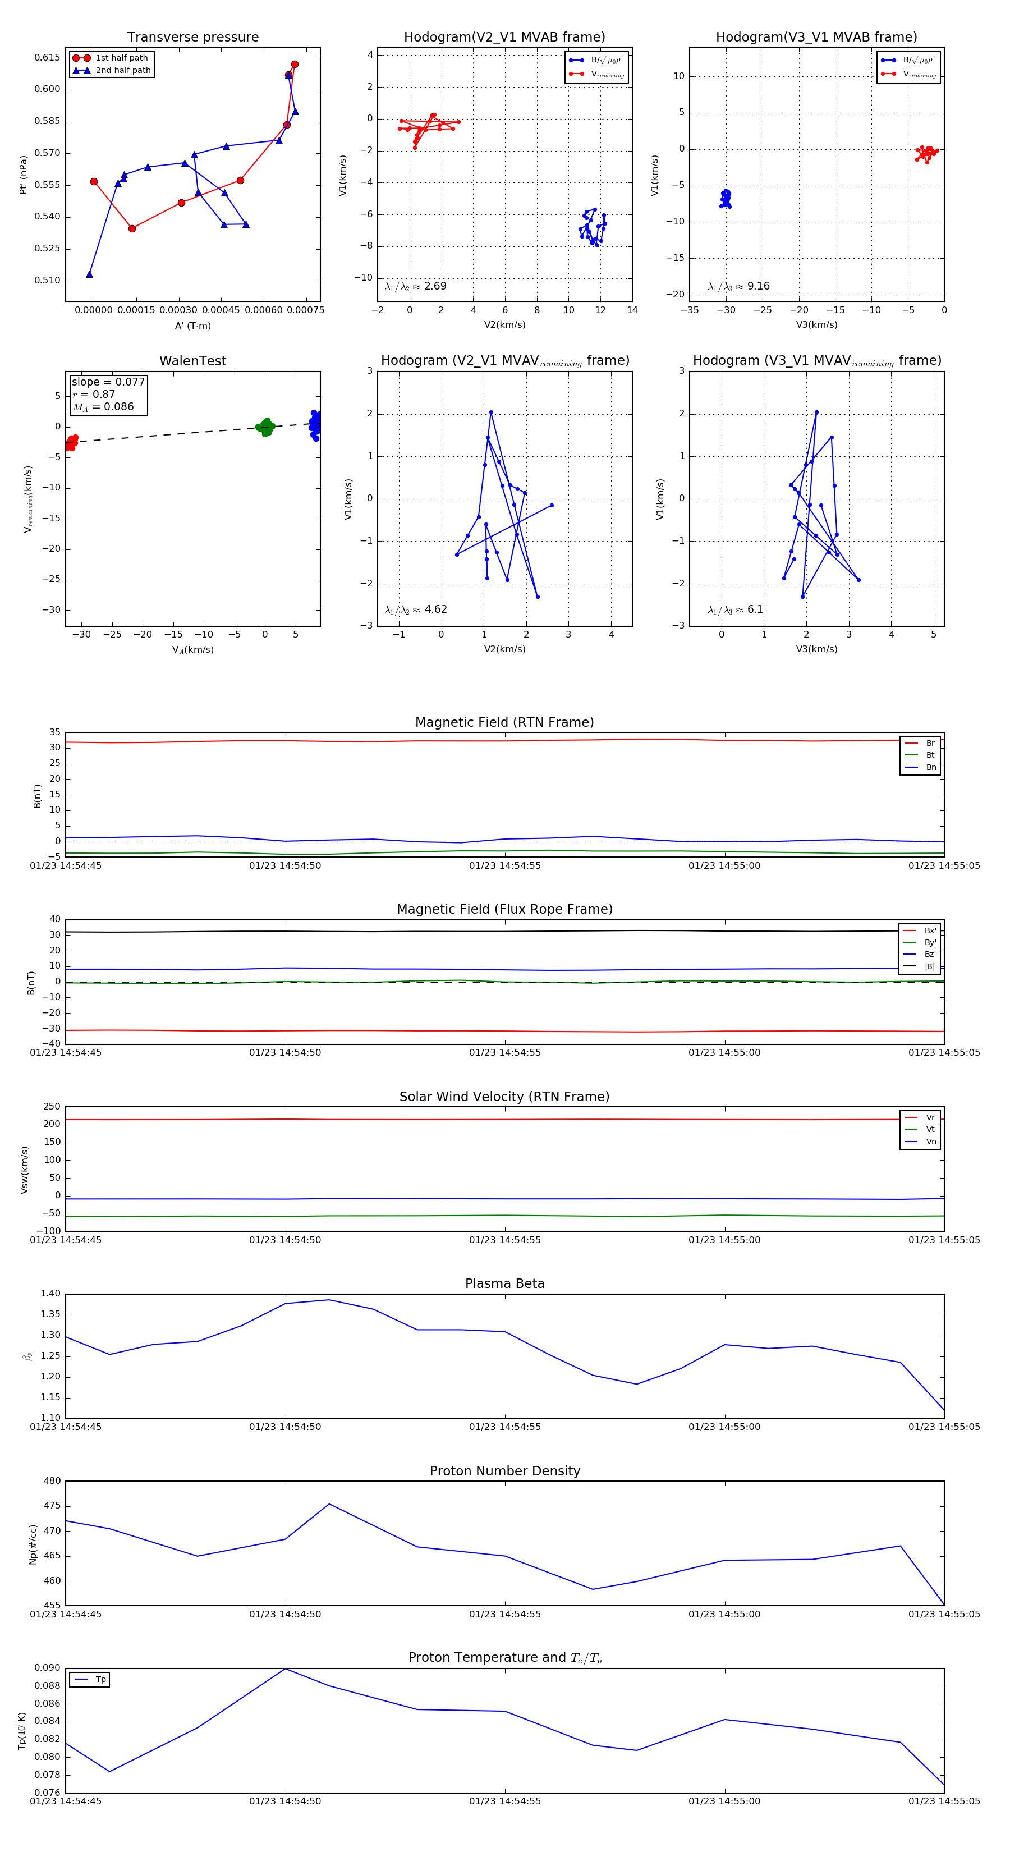Click the "Proton Temperature and Te/Tp" title
The height and width of the screenshot is (1852, 1010).
504,1658
